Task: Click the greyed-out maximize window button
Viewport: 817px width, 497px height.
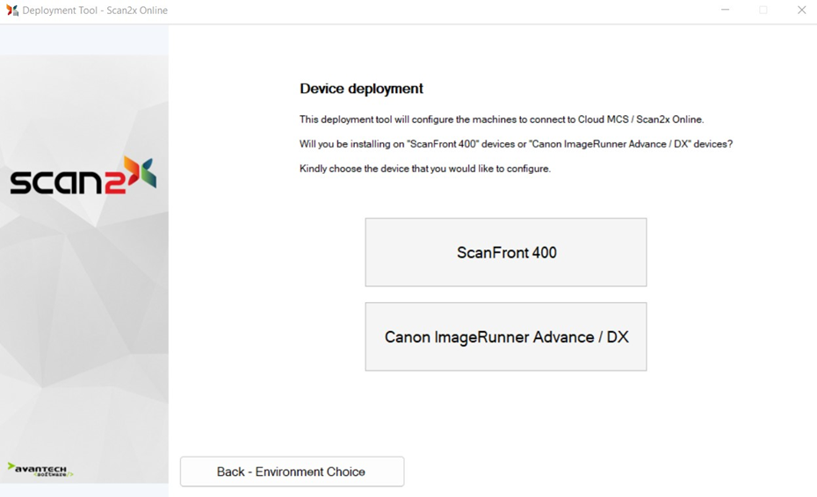Action: pos(763,11)
